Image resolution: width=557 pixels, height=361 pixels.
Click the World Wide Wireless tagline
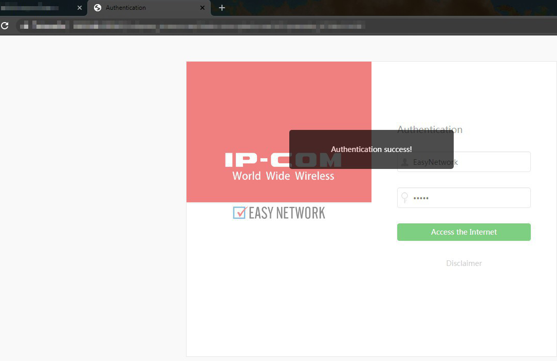pyautogui.click(x=283, y=176)
